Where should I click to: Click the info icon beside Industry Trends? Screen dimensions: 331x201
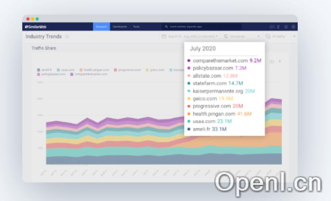coord(67,36)
